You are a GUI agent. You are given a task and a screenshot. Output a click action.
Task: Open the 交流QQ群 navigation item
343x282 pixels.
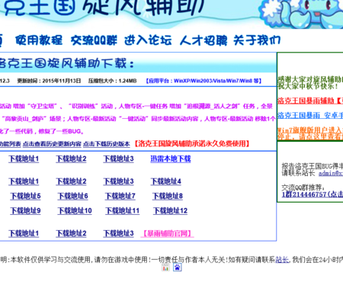[x=94, y=40]
